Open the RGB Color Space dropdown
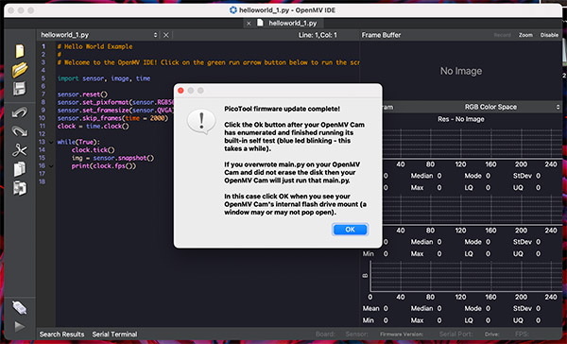 (x=511, y=107)
